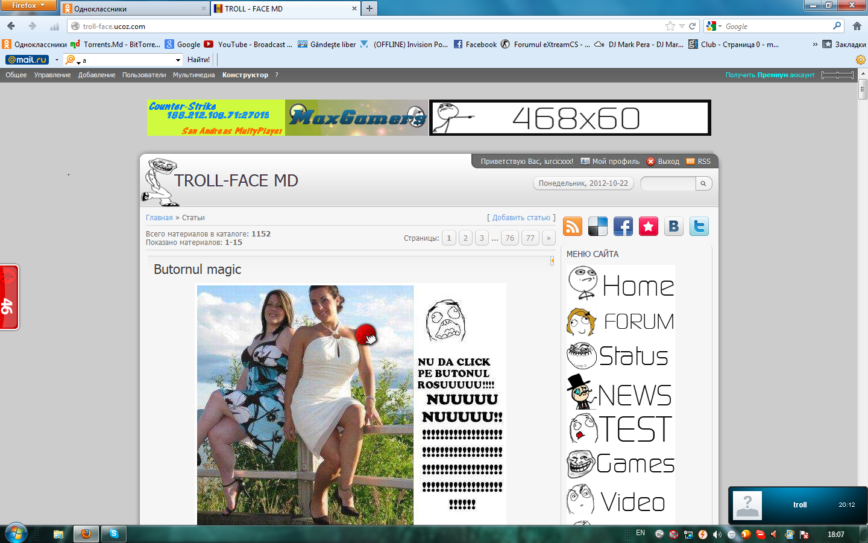Go to page 77 of articles

tap(530, 238)
